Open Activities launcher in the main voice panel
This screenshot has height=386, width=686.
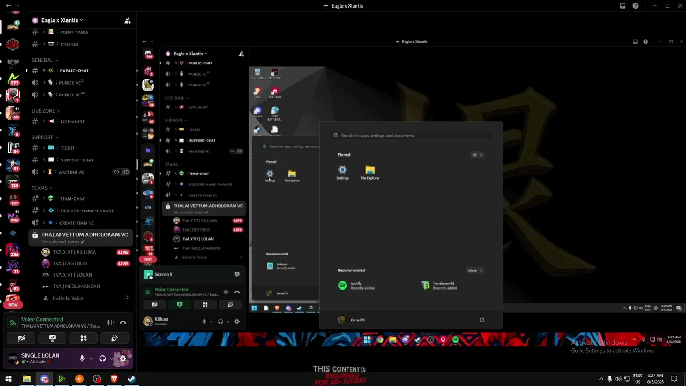point(84,338)
